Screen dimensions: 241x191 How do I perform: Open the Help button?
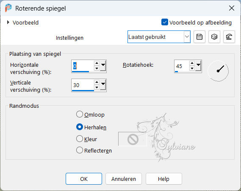163,179
